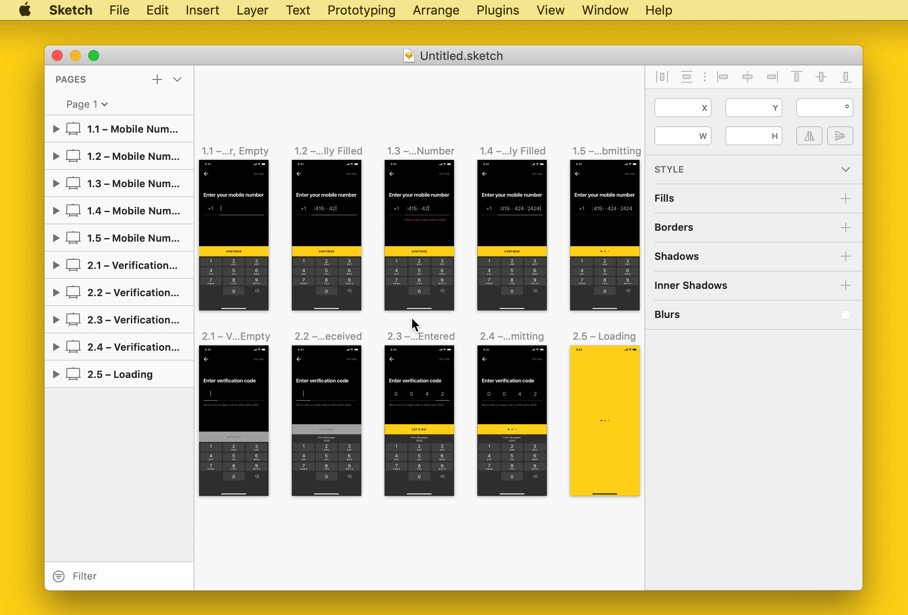Click the align horizontal centers icon
This screenshot has height=615, width=908.
click(747, 77)
